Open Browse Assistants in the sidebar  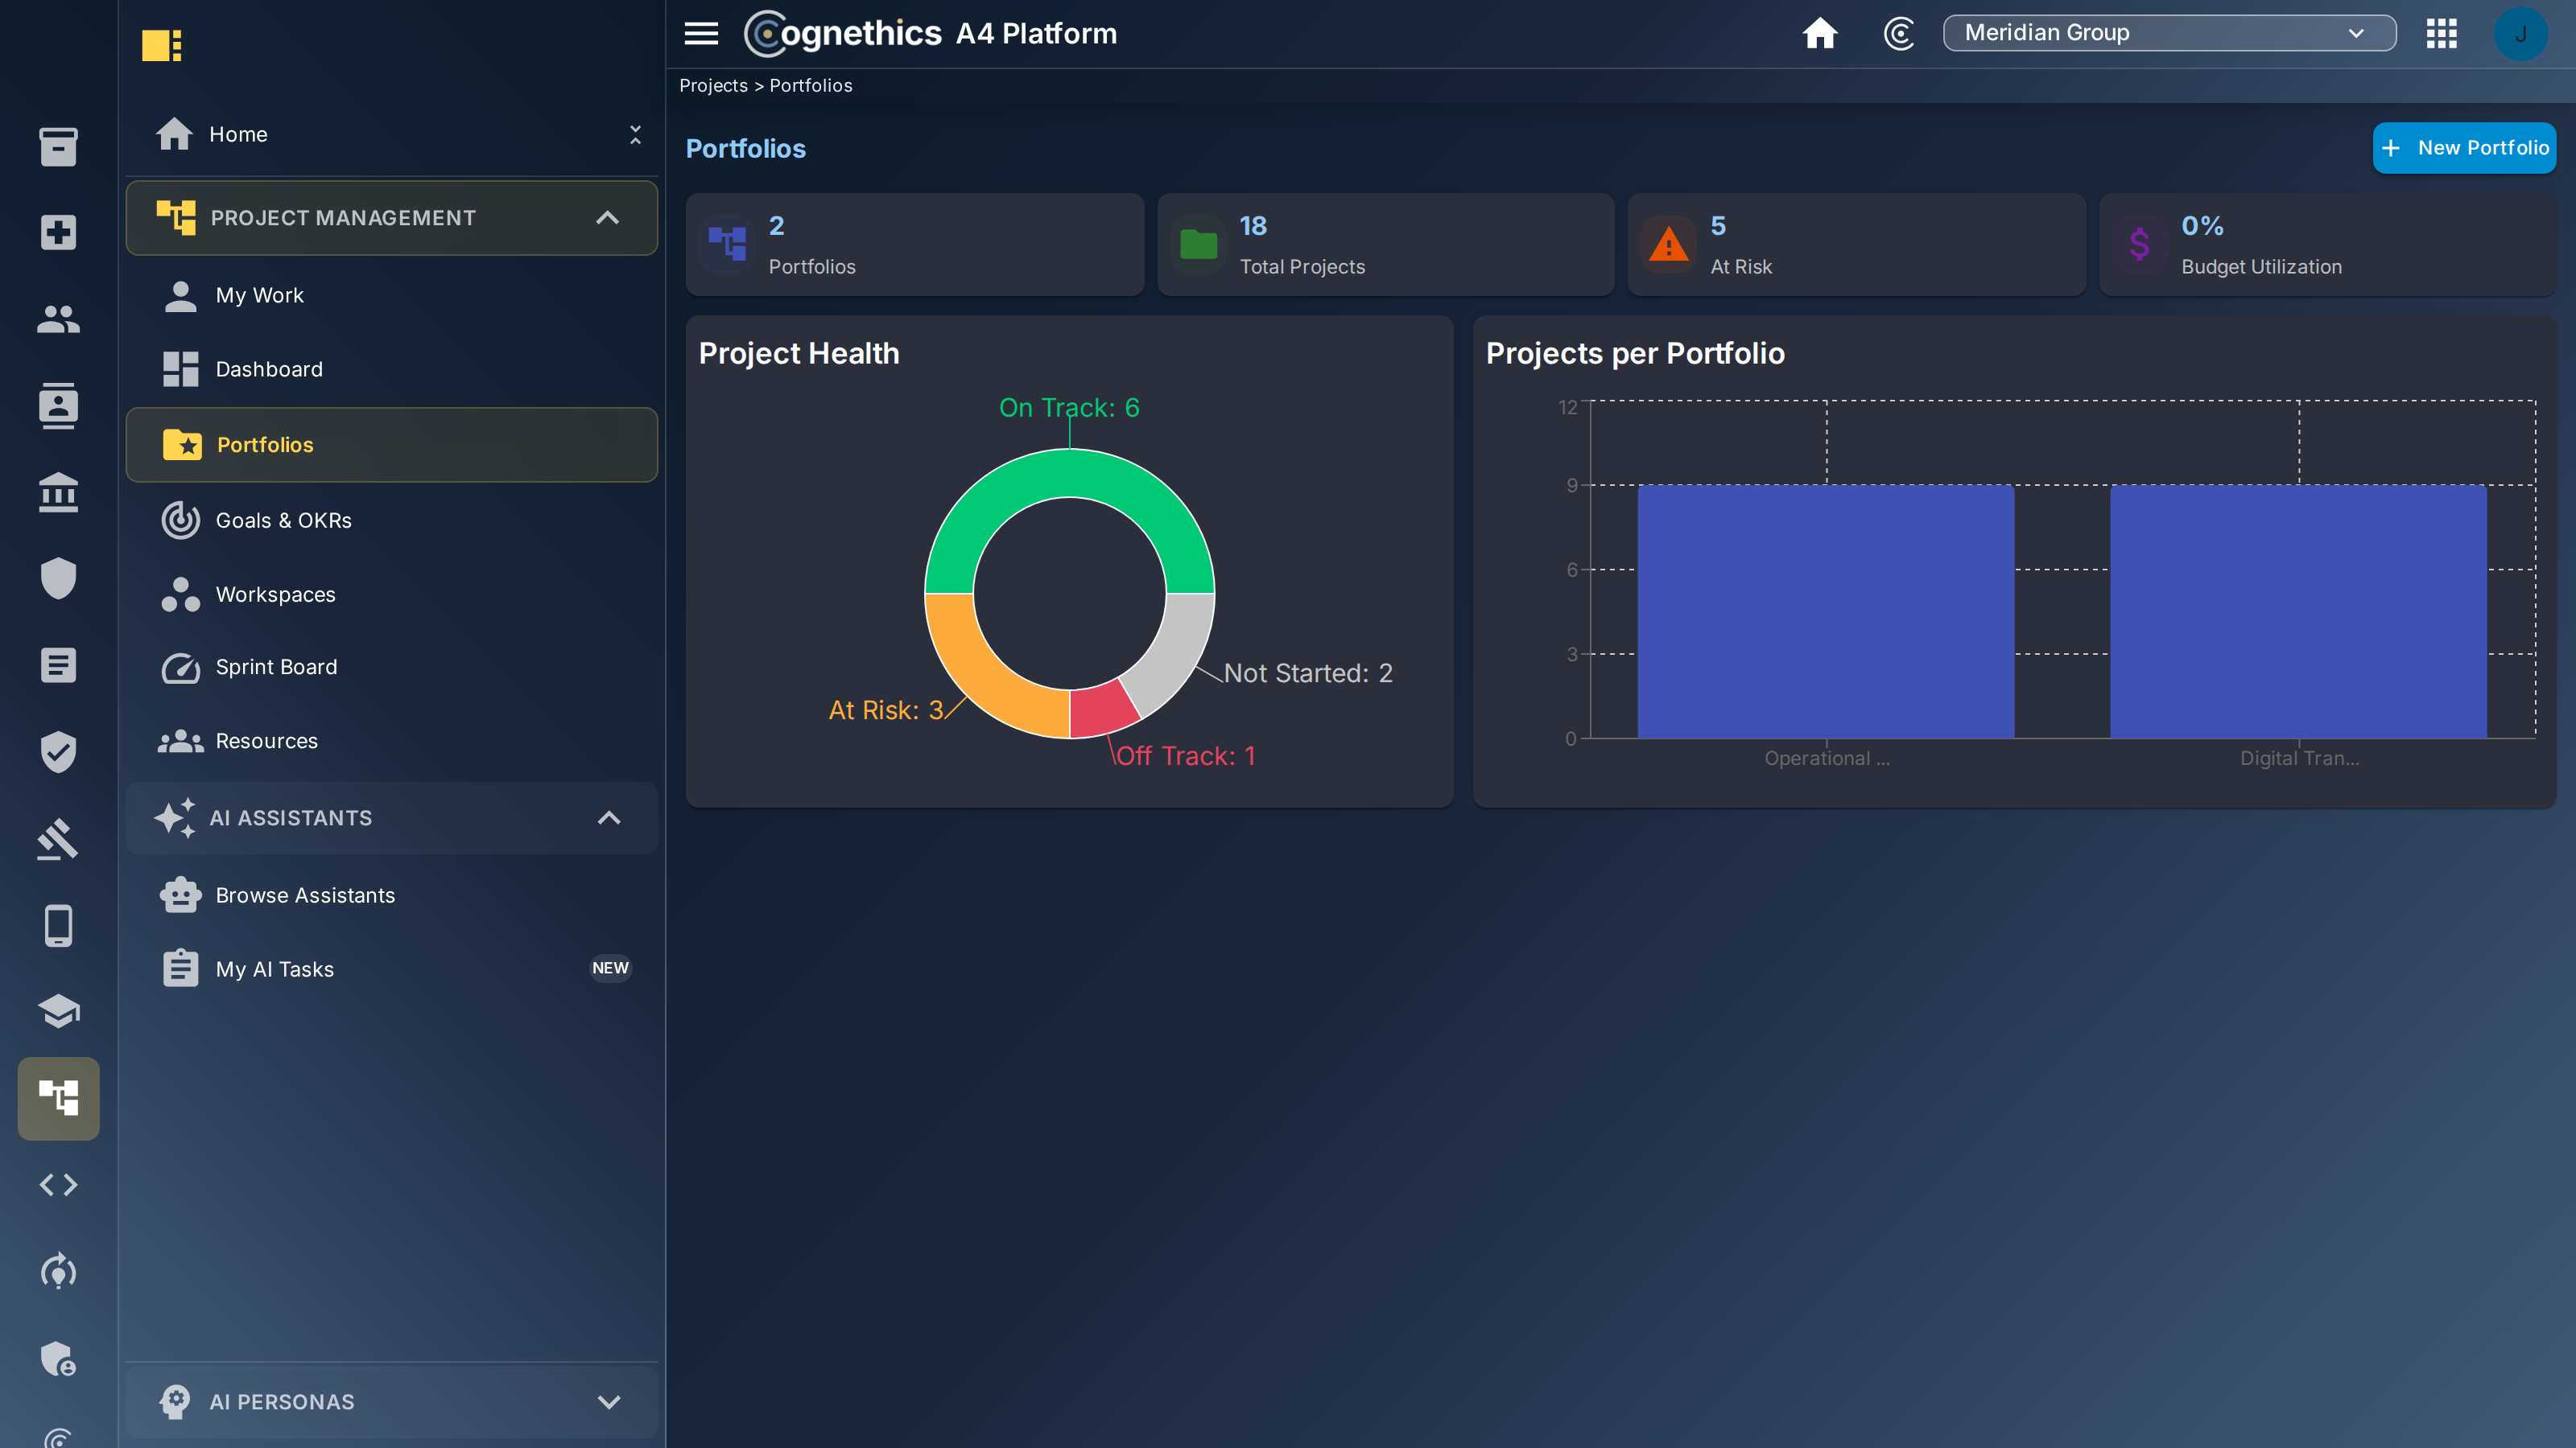point(391,895)
